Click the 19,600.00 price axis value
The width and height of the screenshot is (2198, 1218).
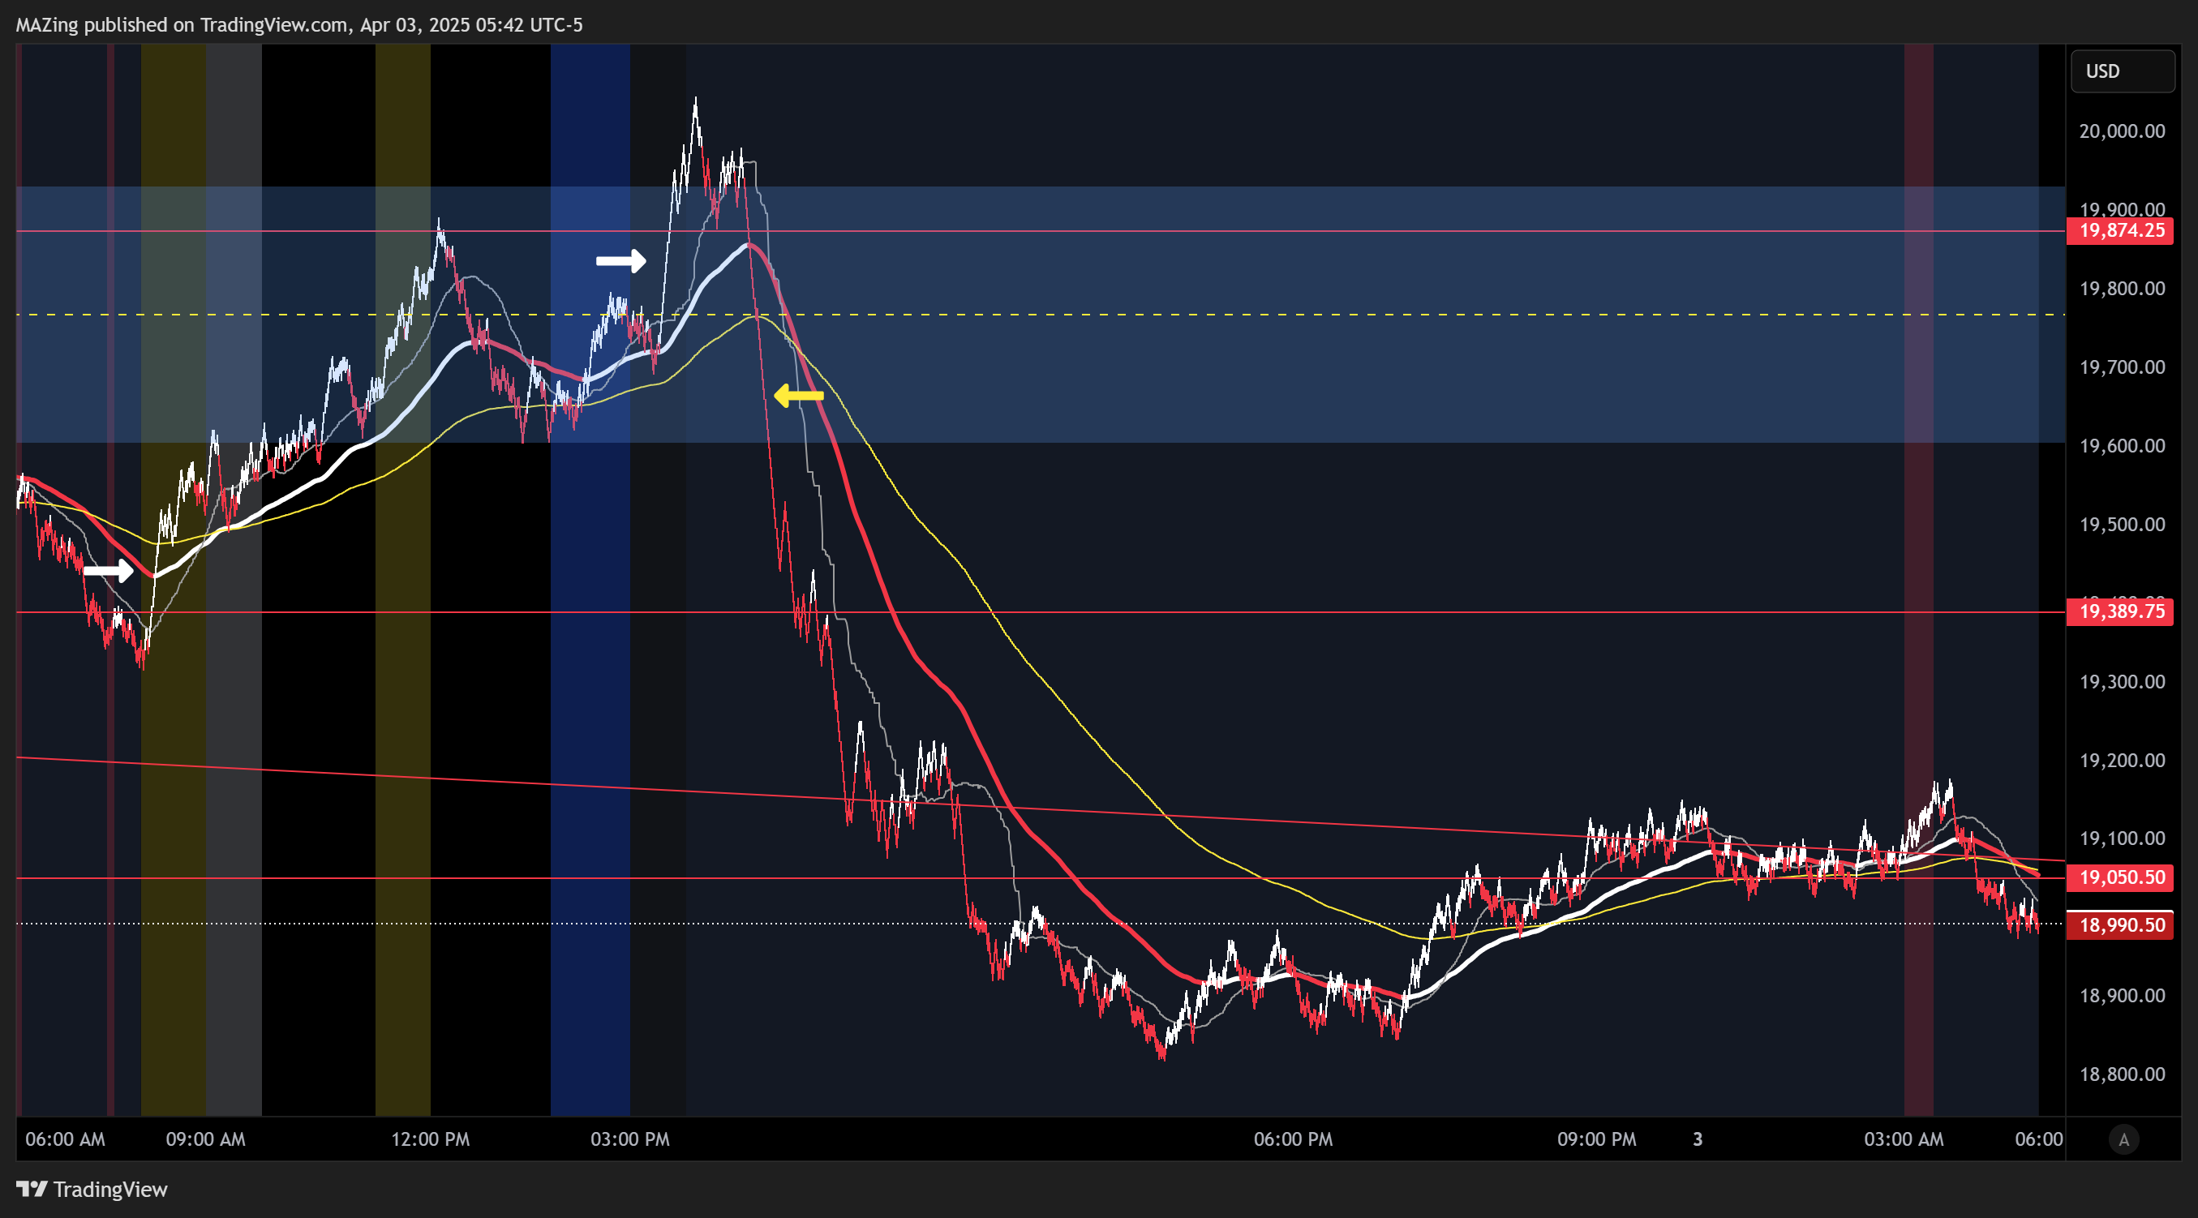coord(2122,446)
